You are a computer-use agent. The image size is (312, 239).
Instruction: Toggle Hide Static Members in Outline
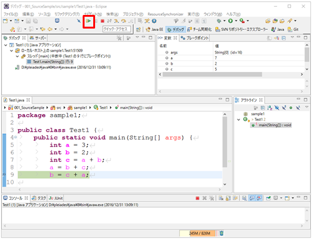click(x=284, y=107)
